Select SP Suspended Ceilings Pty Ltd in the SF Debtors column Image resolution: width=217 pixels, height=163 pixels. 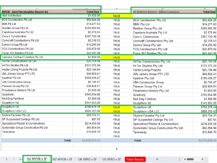[x=153, y=120]
